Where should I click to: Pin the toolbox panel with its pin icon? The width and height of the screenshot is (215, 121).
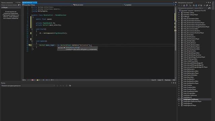pos(18,3)
